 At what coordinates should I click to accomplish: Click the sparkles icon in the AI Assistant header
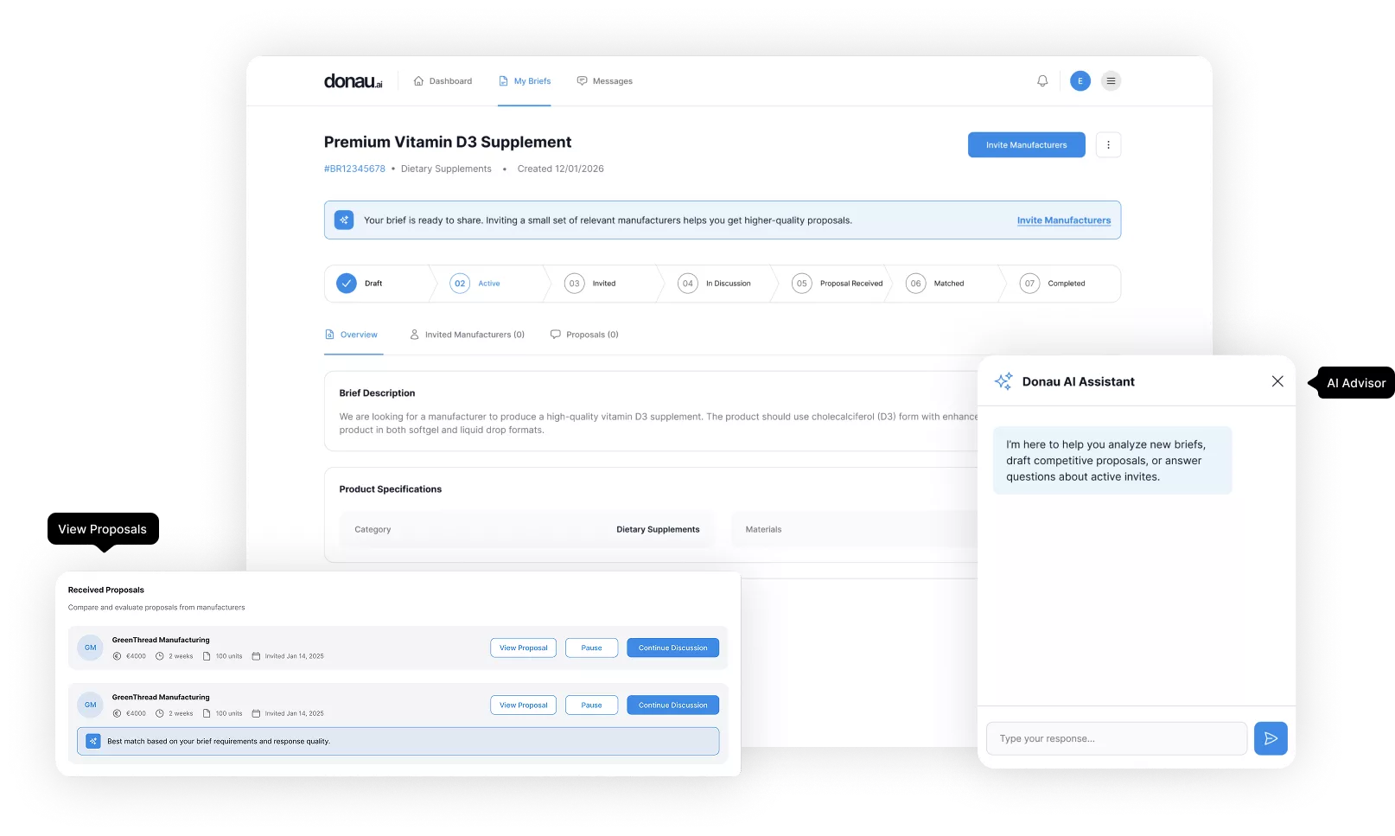pyautogui.click(x=1003, y=380)
